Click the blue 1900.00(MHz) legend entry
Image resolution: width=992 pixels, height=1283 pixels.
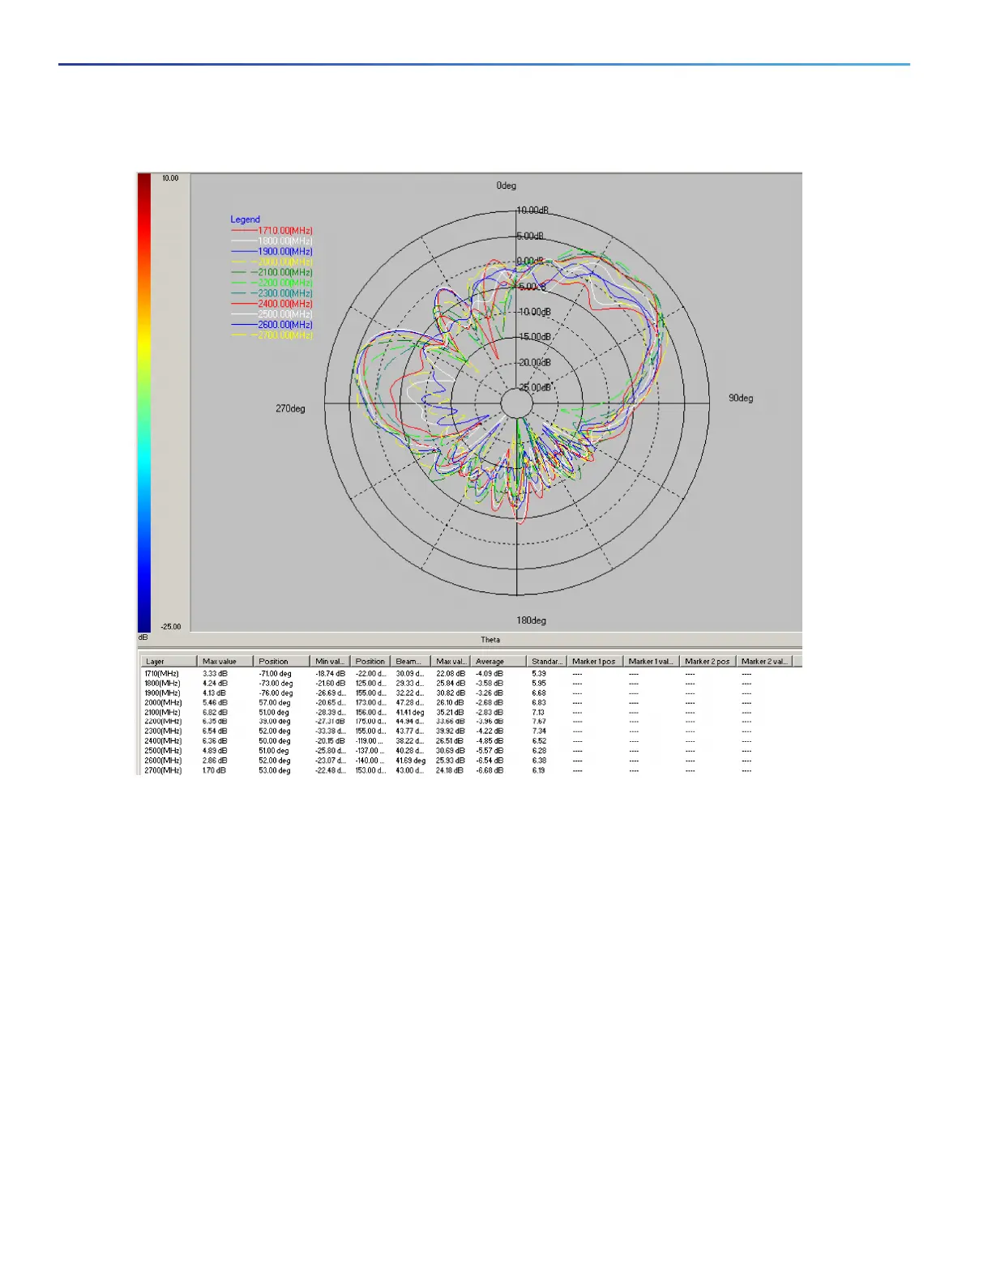coord(272,252)
